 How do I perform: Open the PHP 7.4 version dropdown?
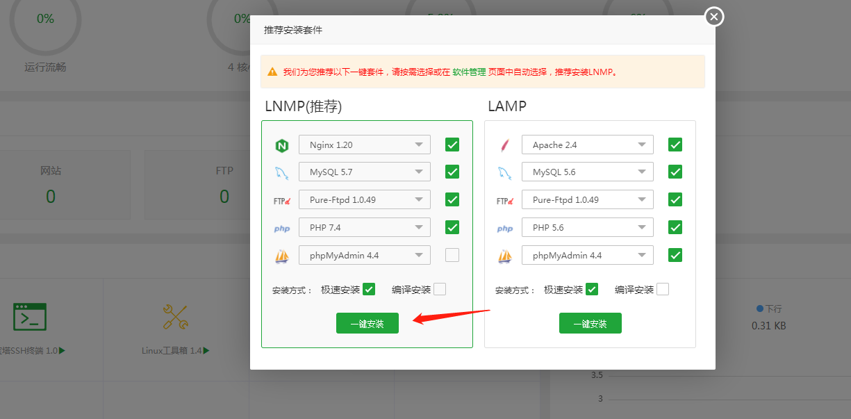point(365,227)
